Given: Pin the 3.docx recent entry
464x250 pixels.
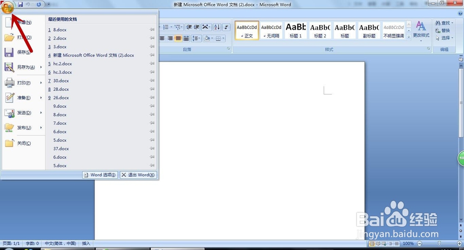Looking at the screenshot, I should (152, 46).
